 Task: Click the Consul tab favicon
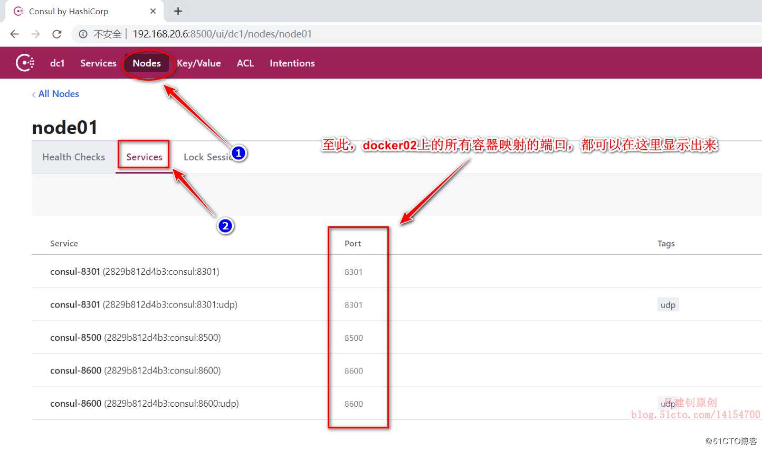click(18, 11)
